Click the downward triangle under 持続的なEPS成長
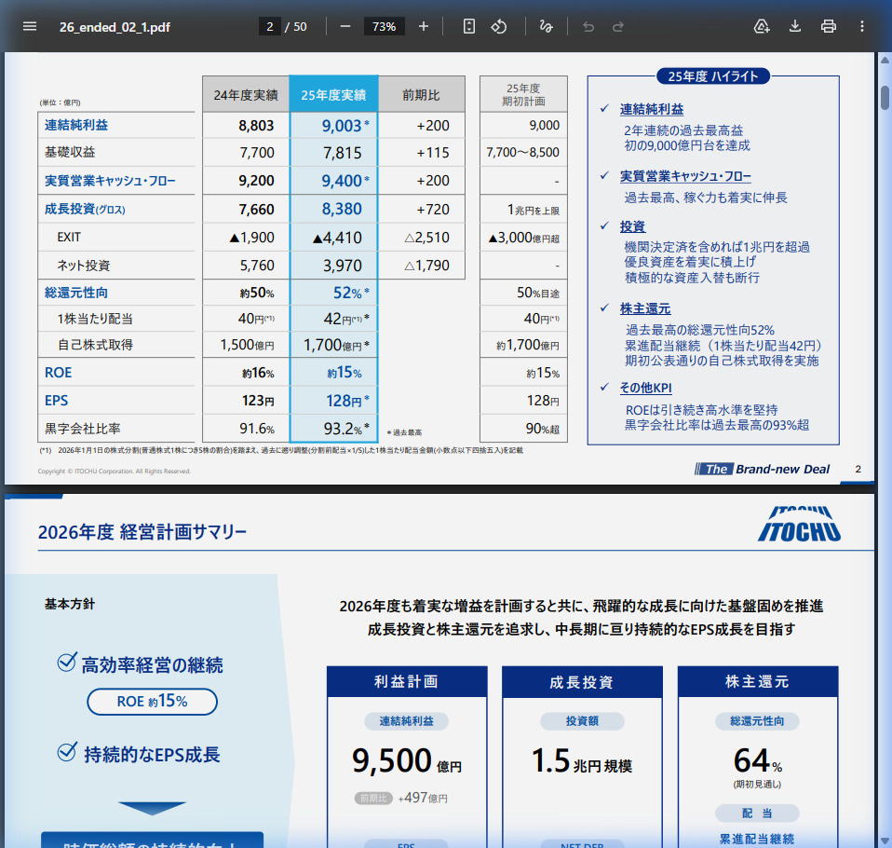The width and height of the screenshot is (892, 848). (x=152, y=808)
